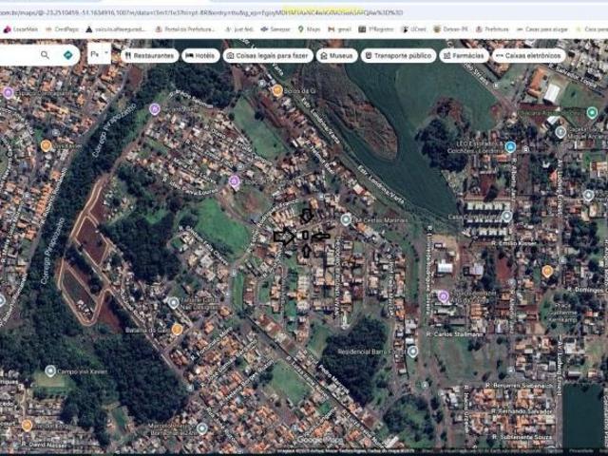Open the CredPago bookmark
Screen dimensions: 608x456
click(63, 29)
